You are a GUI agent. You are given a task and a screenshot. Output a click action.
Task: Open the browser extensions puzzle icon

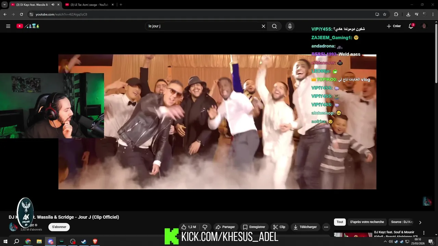pos(396,14)
